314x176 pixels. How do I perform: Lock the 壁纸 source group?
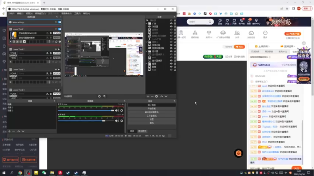click(175, 64)
